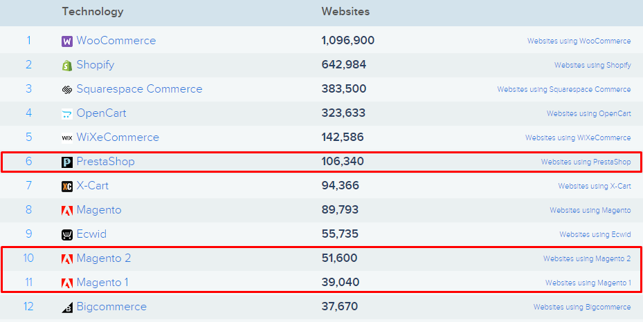Open Websites using Bigcommerce link
643x322 pixels.
click(x=582, y=307)
